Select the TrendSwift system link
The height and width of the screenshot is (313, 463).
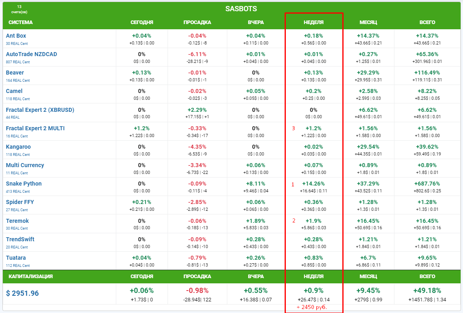point(20,239)
